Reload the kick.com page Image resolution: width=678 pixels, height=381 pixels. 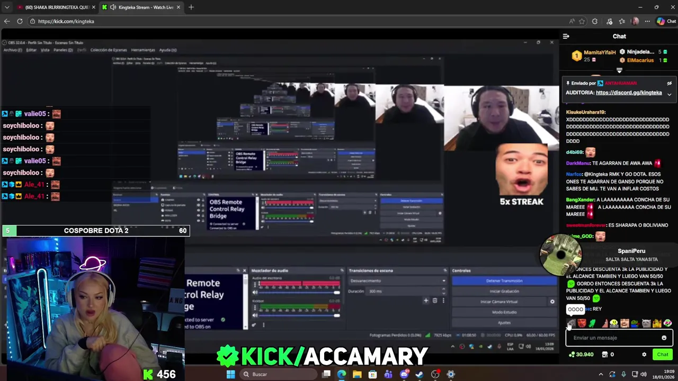click(20, 21)
